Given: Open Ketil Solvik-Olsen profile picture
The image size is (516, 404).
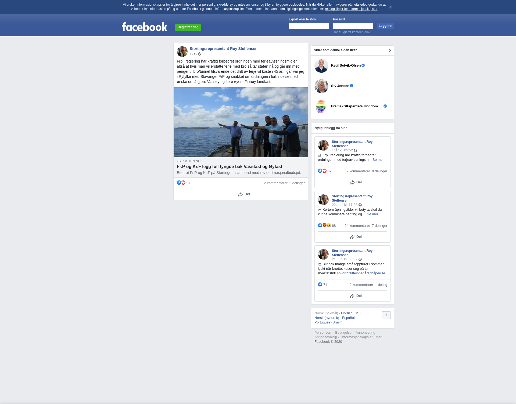Looking at the screenshot, I should [321, 66].
